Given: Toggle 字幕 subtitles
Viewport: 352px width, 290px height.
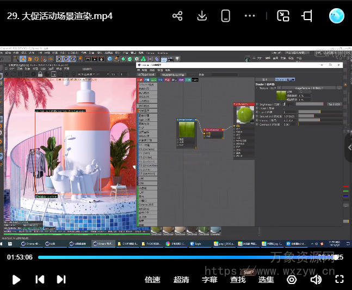Looking at the screenshot, I should [x=209, y=280].
